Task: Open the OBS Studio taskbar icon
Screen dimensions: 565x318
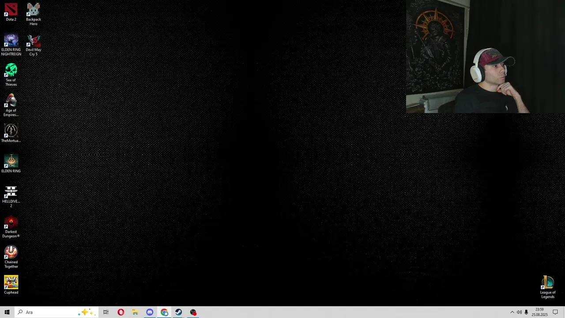Action: coord(193,312)
